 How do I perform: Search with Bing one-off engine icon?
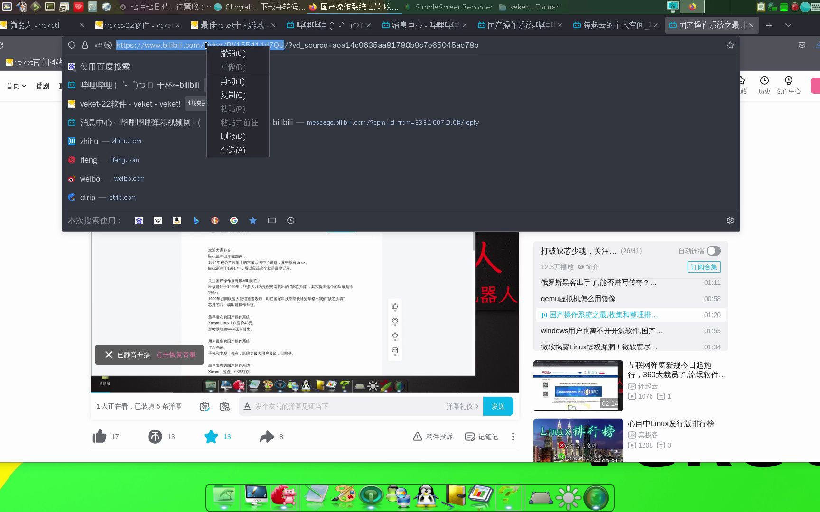click(x=196, y=220)
